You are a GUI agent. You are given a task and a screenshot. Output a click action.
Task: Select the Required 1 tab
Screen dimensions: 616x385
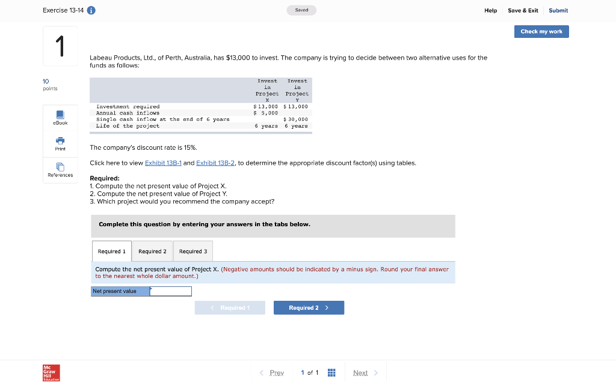click(x=111, y=251)
